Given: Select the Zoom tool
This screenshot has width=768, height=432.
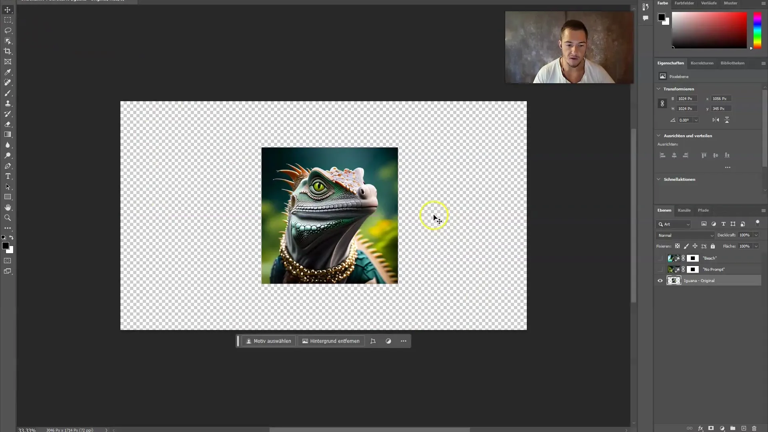Looking at the screenshot, I should 8,218.
